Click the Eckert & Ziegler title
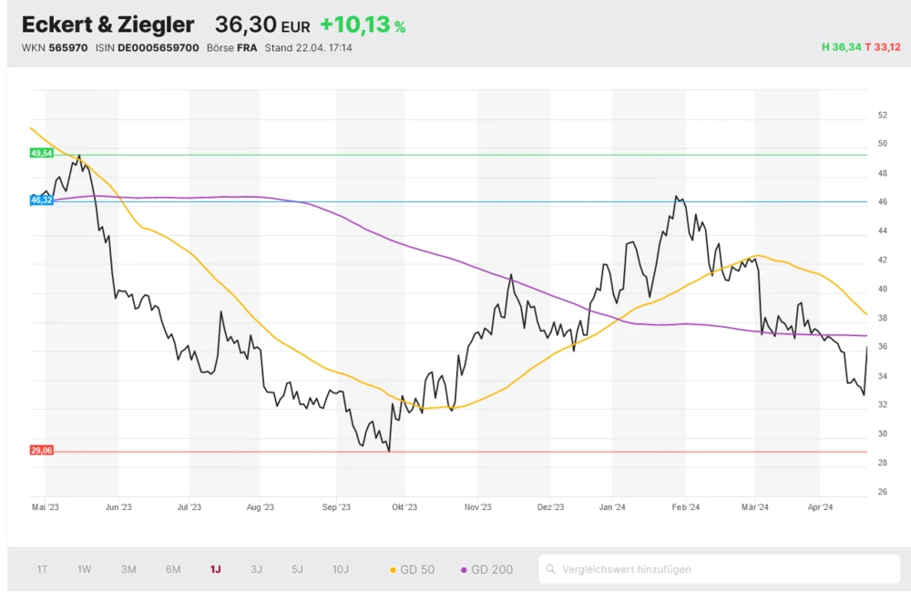 107,25
